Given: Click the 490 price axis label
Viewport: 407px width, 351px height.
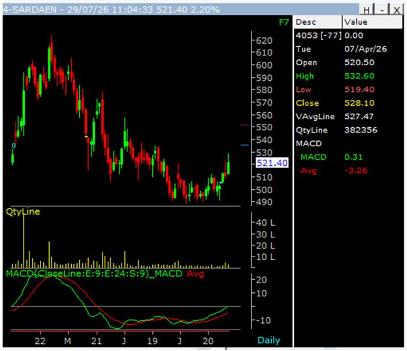Looking at the screenshot, I should click(x=264, y=202).
